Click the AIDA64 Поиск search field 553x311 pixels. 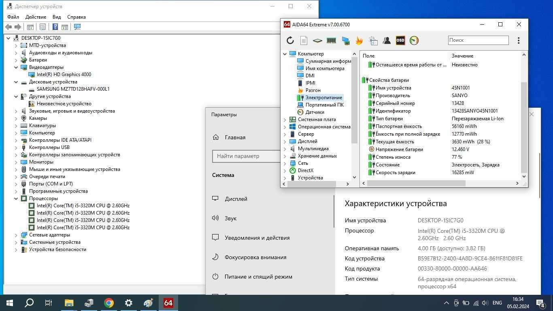[x=478, y=40]
